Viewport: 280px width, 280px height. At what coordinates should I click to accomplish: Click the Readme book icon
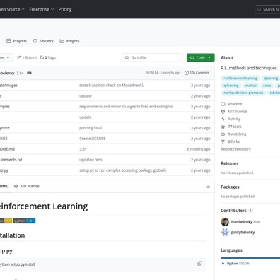click(x=223, y=104)
